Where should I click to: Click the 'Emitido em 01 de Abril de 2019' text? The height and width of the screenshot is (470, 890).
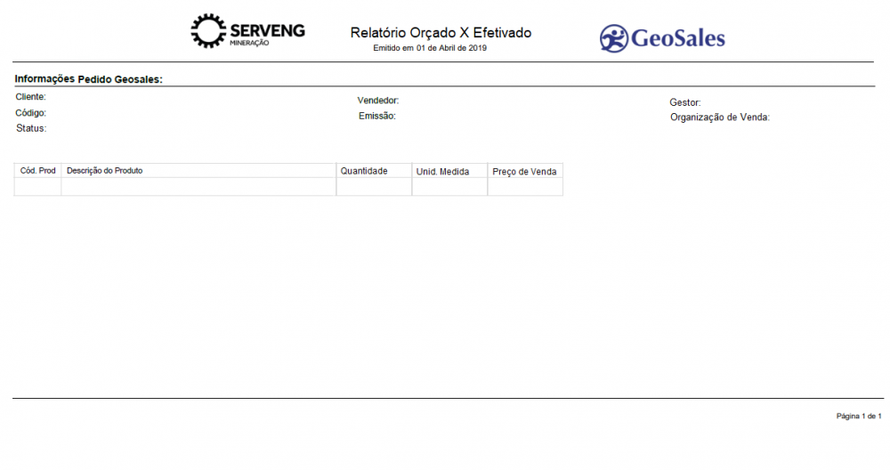430,48
